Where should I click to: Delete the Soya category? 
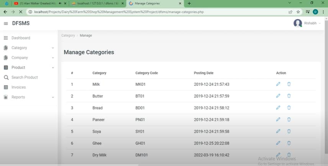tap(289, 131)
